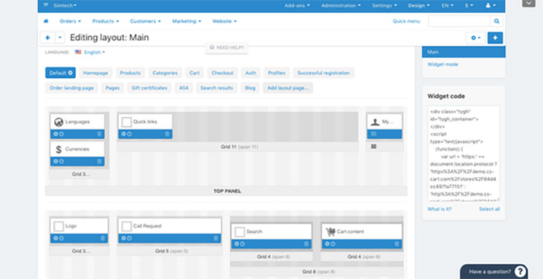Open small arrow dropdown next to back button
Screen dimensions: 543x279
point(60,38)
